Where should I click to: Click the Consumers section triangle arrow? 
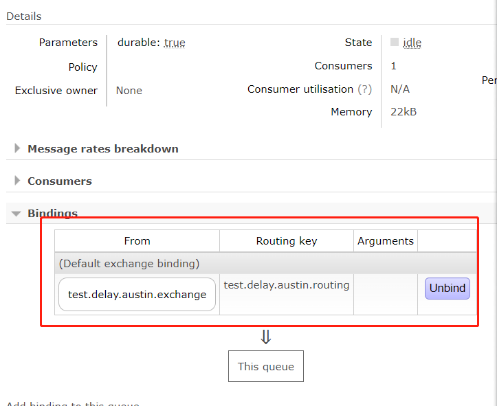[x=16, y=181]
